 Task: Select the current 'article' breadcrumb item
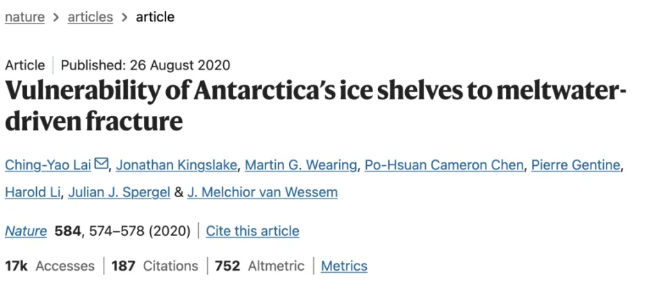click(155, 17)
